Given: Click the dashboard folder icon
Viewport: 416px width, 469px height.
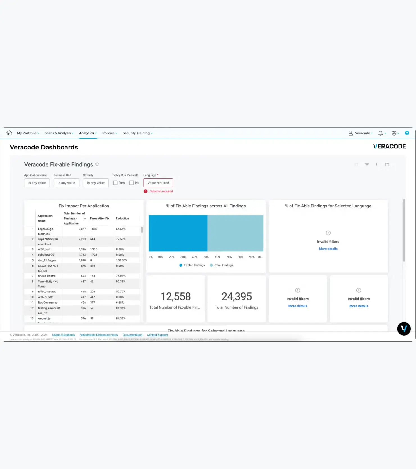Looking at the screenshot, I should pos(387,165).
